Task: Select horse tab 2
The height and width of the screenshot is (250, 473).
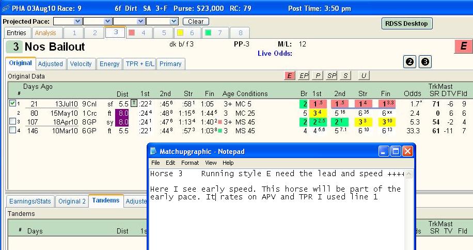Action: click(x=94, y=33)
